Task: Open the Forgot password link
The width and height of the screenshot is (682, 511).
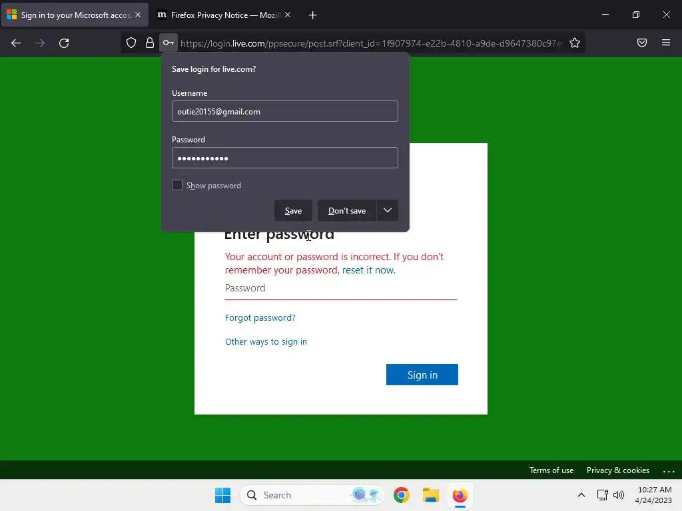Action: [x=260, y=317]
